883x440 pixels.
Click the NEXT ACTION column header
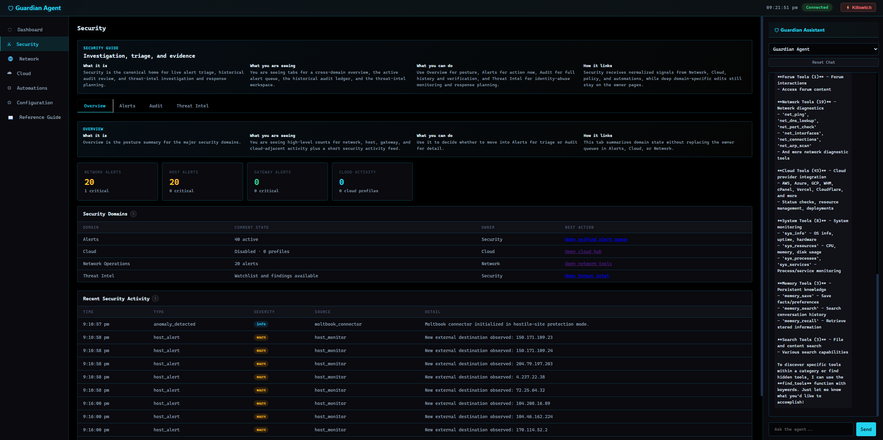579,228
